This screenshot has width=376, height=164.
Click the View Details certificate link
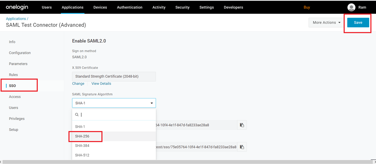point(101,84)
